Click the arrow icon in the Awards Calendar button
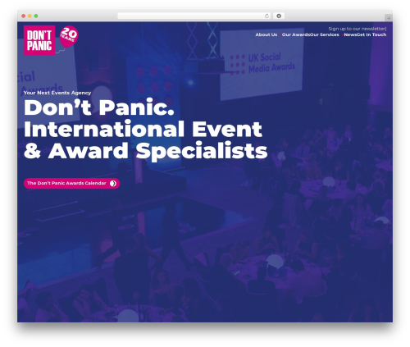The height and width of the screenshot is (347, 410). [113, 184]
